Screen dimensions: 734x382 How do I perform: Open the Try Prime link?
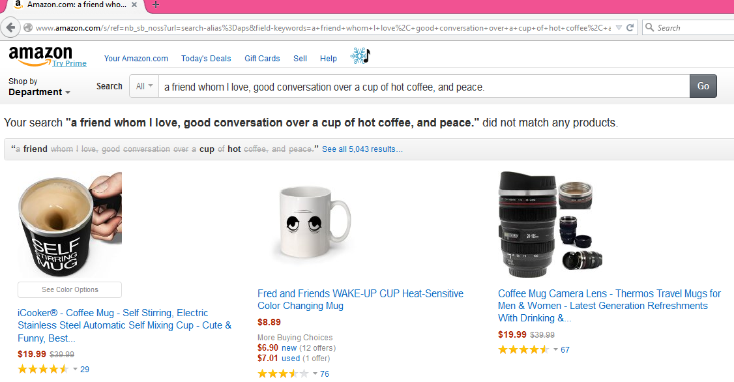(69, 63)
